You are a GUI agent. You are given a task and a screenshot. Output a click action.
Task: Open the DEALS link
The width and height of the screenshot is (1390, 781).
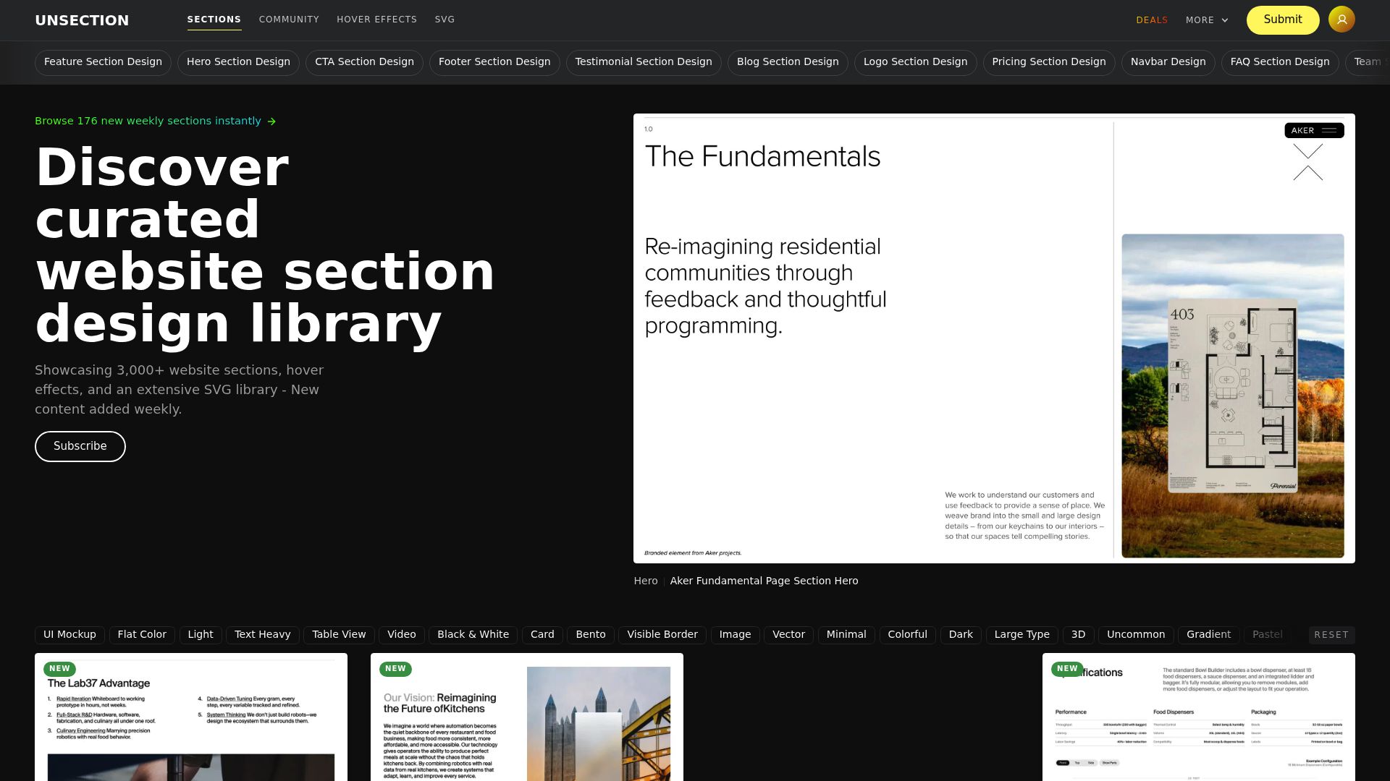pyautogui.click(x=1152, y=20)
